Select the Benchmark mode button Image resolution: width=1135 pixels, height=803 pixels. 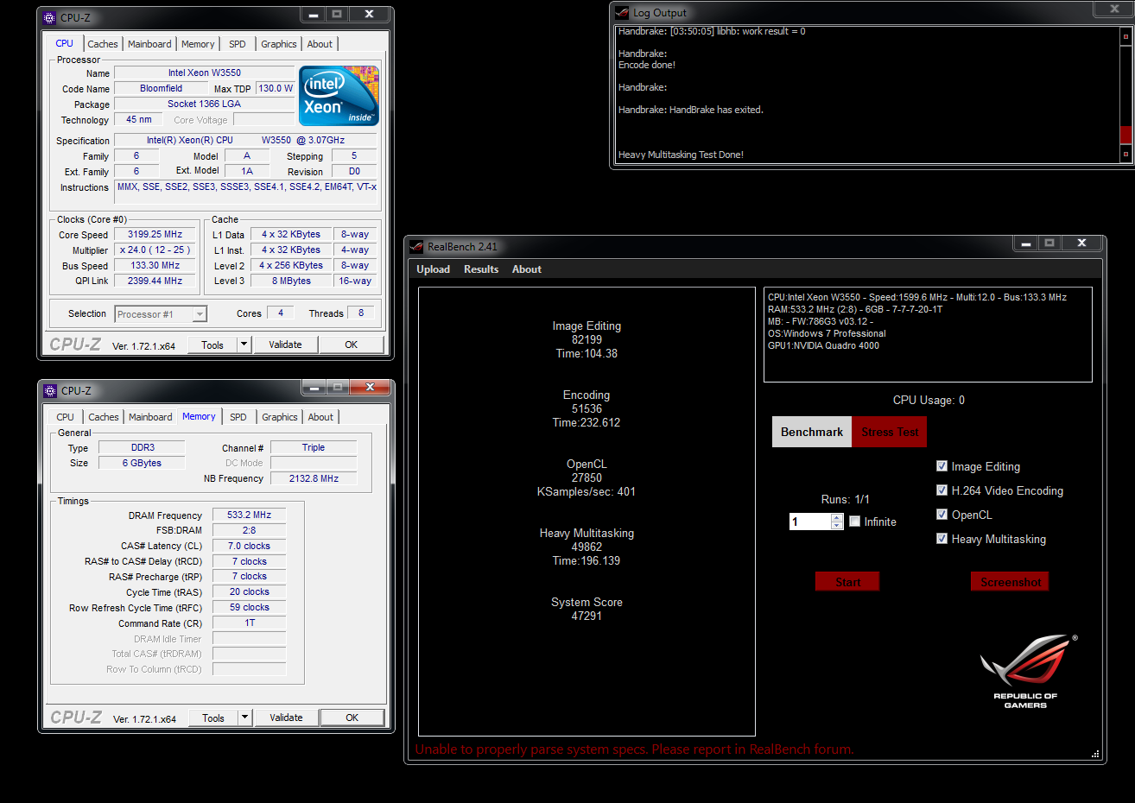(x=812, y=432)
